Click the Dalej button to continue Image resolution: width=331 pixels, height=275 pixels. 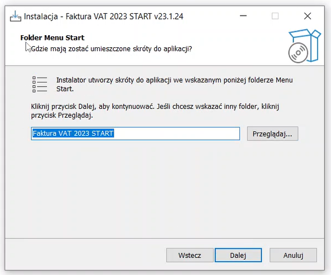pos(238,255)
